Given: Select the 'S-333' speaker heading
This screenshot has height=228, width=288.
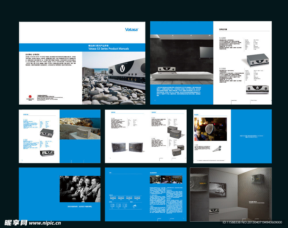Looking at the screenshot, I should [x=153, y=118].
